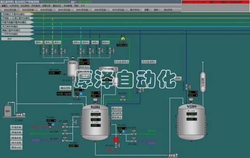Viewport: 250px width, 158px height.
Task: Click the red alarm banner at the top right
Action: tap(216, 2)
